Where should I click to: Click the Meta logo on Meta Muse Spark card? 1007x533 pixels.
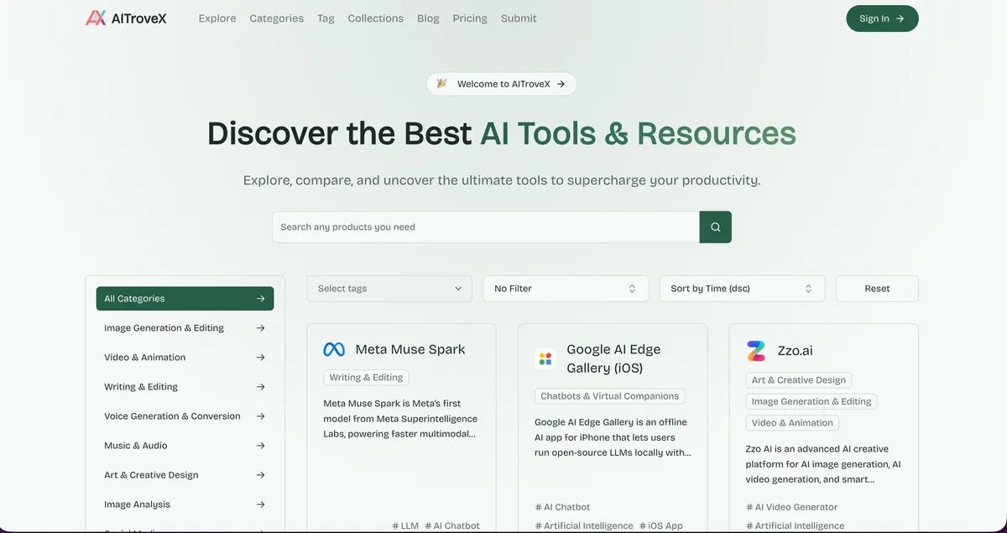[334, 349]
